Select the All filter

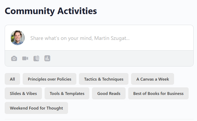12,79
